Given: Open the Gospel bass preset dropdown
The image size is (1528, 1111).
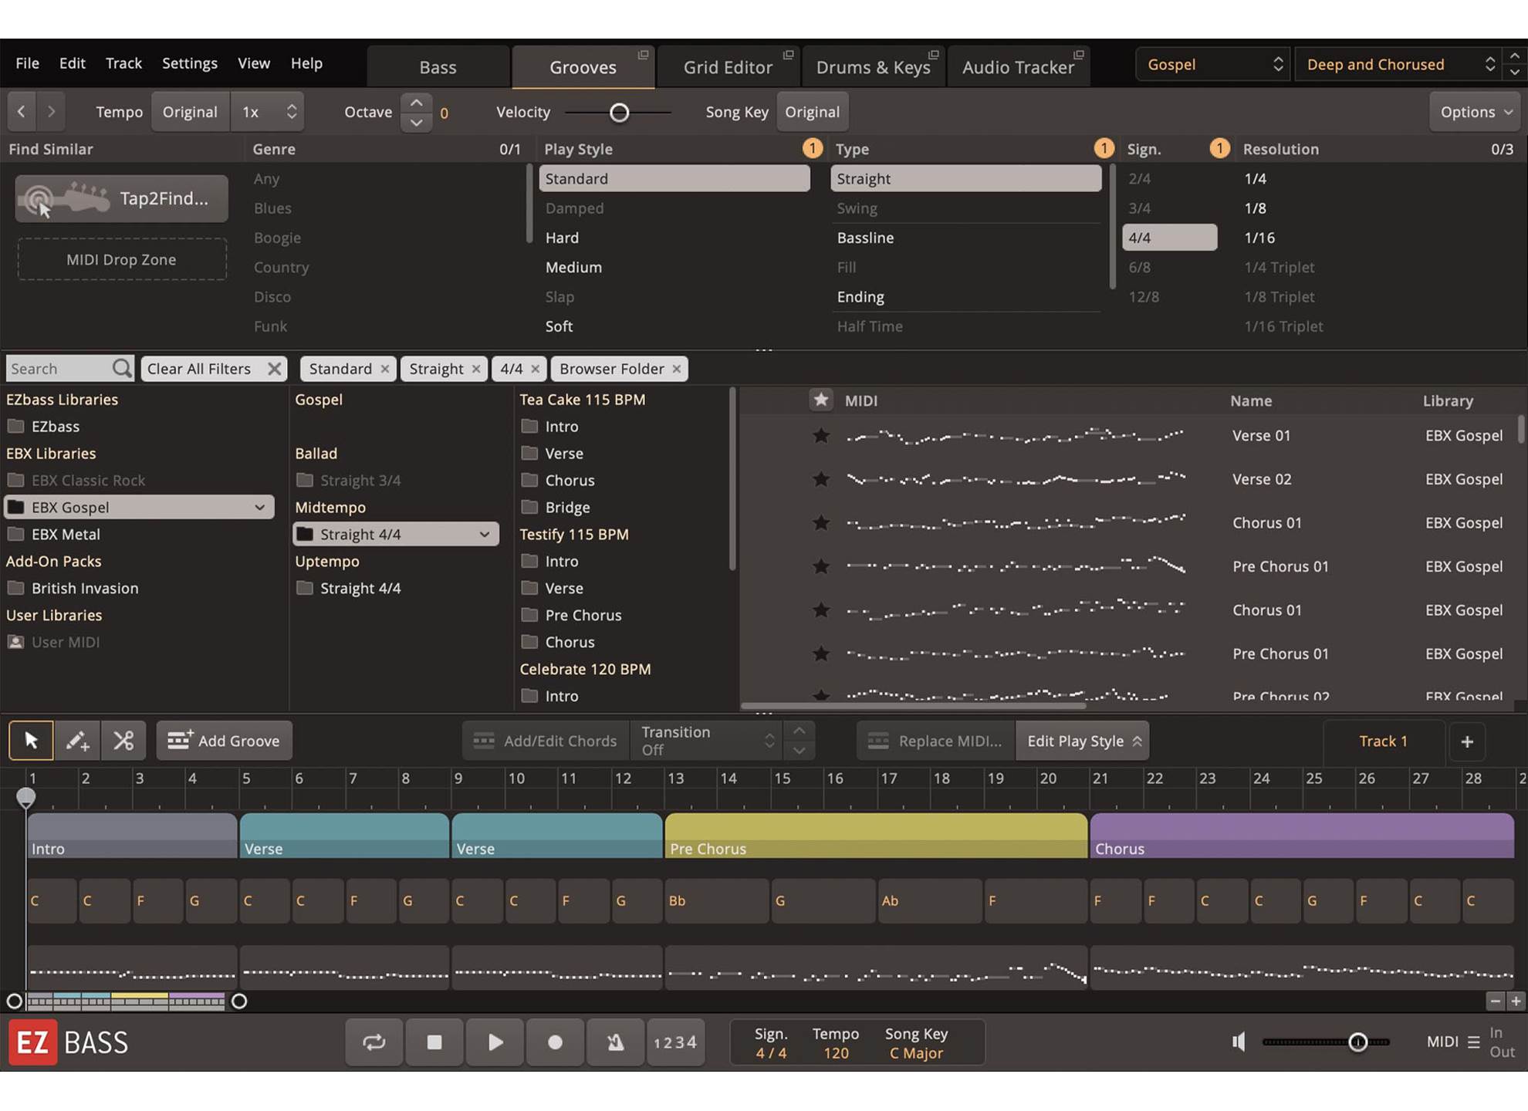Looking at the screenshot, I should (x=1212, y=64).
